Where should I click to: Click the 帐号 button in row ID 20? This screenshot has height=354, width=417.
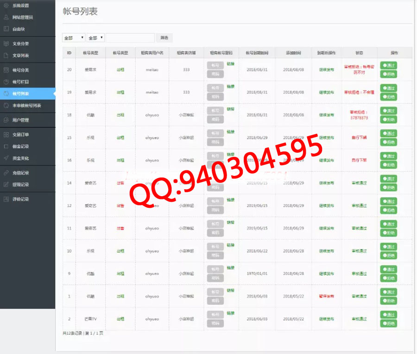[x=215, y=65]
